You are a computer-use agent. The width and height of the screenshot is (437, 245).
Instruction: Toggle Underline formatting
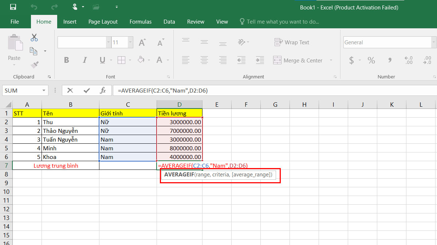[102, 60]
